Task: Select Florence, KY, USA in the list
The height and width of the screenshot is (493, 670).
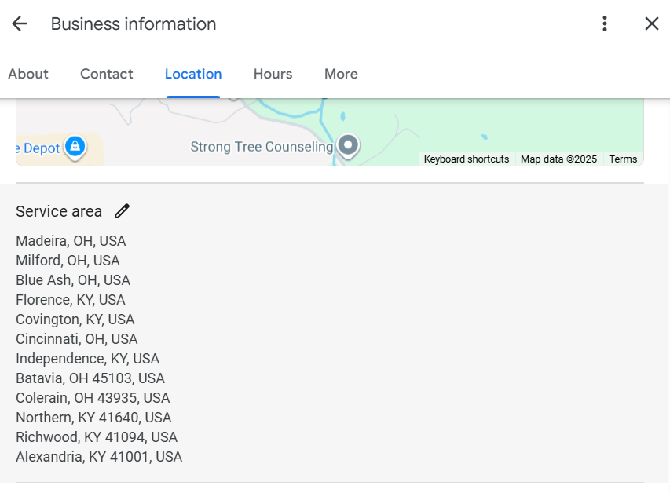Action: pyautogui.click(x=70, y=299)
